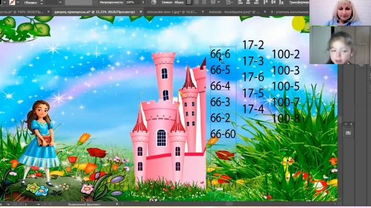Click the 100-7 text
The image size is (371, 208).
click(286, 102)
